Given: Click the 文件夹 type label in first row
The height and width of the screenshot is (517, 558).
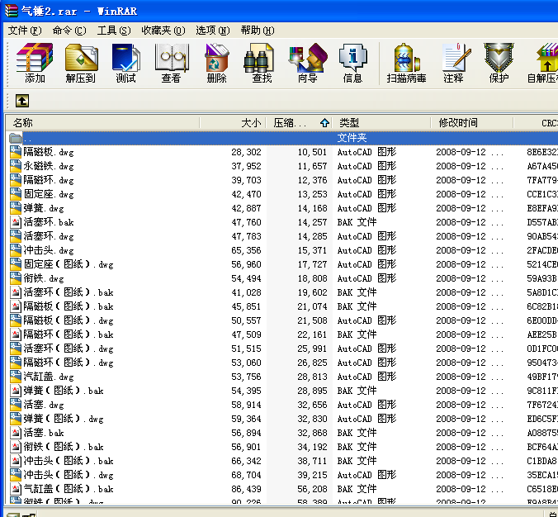Looking at the screenshot, I should coord(352,138).
